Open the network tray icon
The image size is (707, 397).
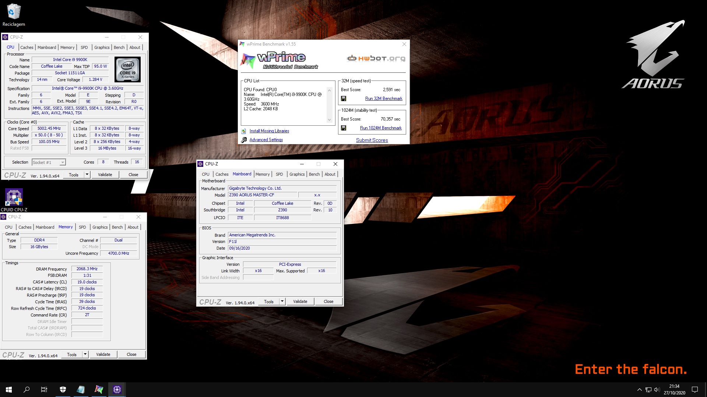click(648, 390)
